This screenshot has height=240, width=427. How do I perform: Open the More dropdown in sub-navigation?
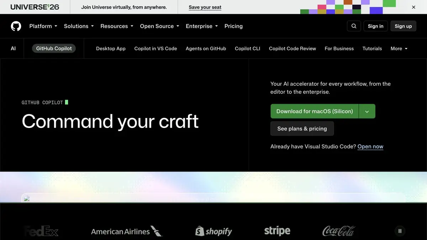[x=399, y=48]
